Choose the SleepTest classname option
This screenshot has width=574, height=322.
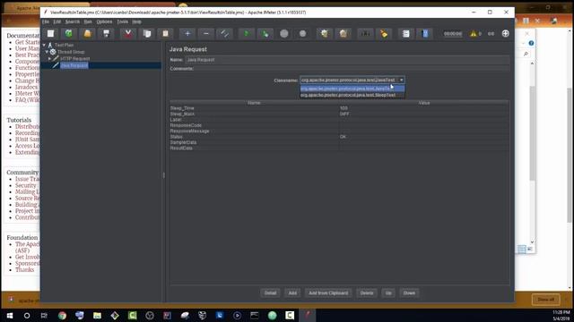[x=352, y=95]
